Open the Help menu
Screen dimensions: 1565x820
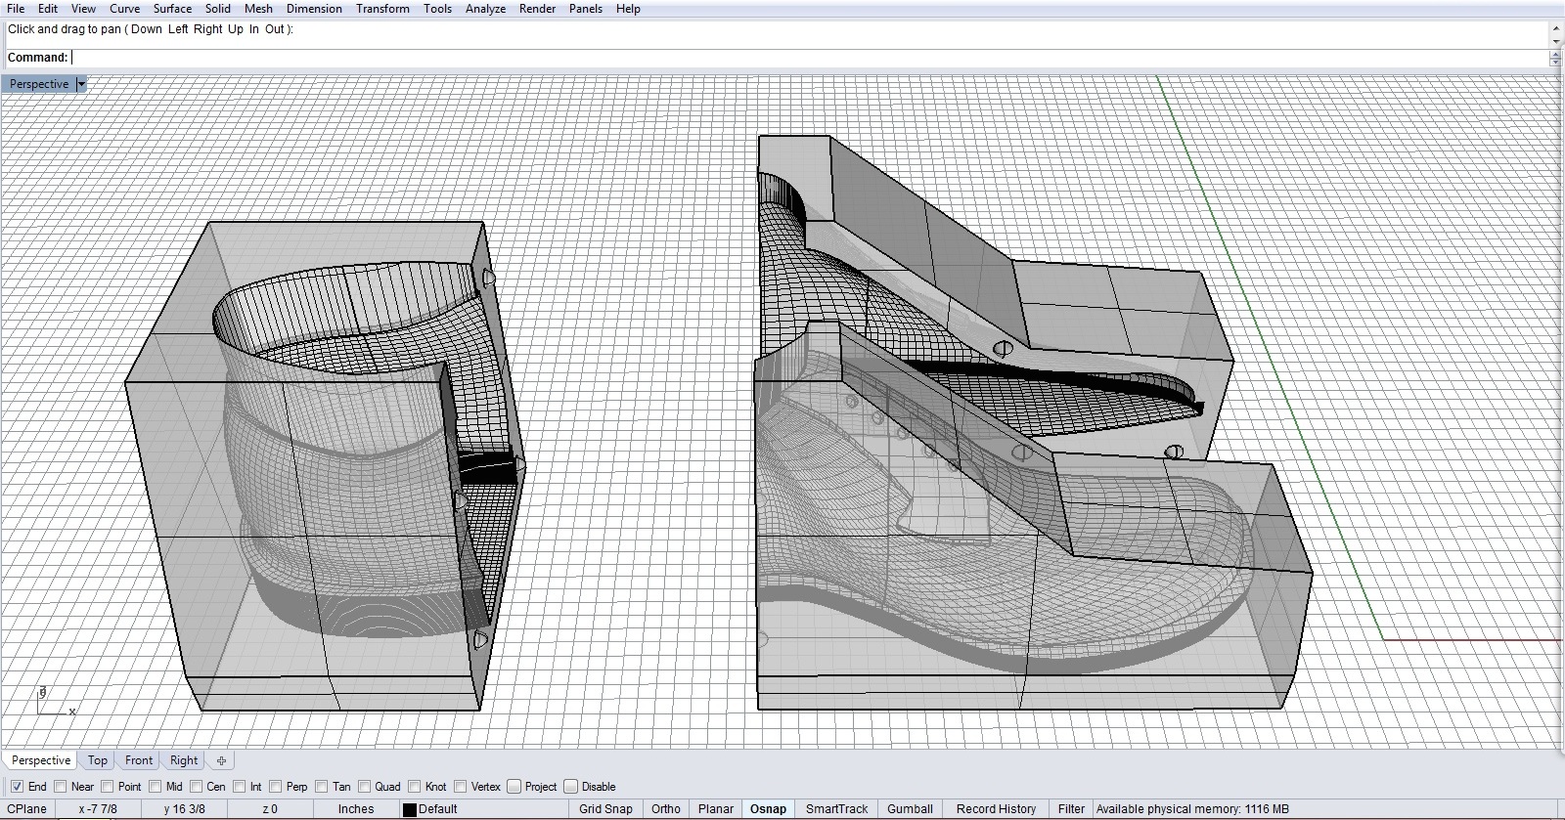click(x=628, y=9)
